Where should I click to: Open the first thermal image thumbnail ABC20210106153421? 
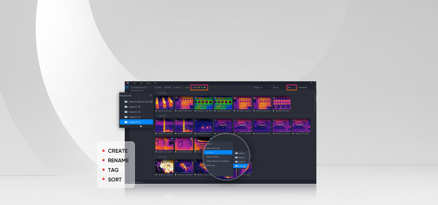click(164, 102)
